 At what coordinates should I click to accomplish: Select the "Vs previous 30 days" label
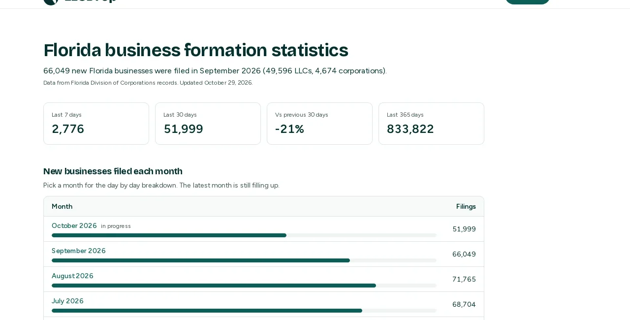[x=302, y=115]
